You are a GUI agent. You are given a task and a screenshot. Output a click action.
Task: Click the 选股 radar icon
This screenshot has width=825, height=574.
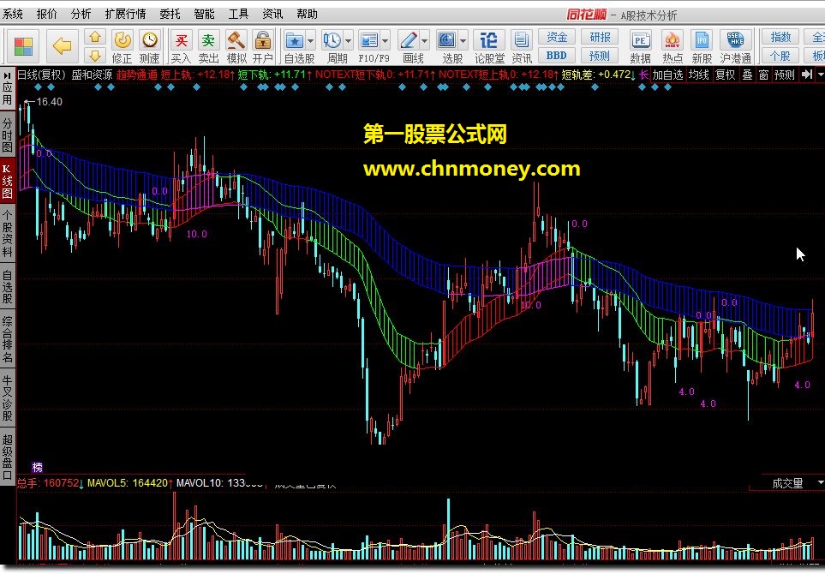coord(446,40)
